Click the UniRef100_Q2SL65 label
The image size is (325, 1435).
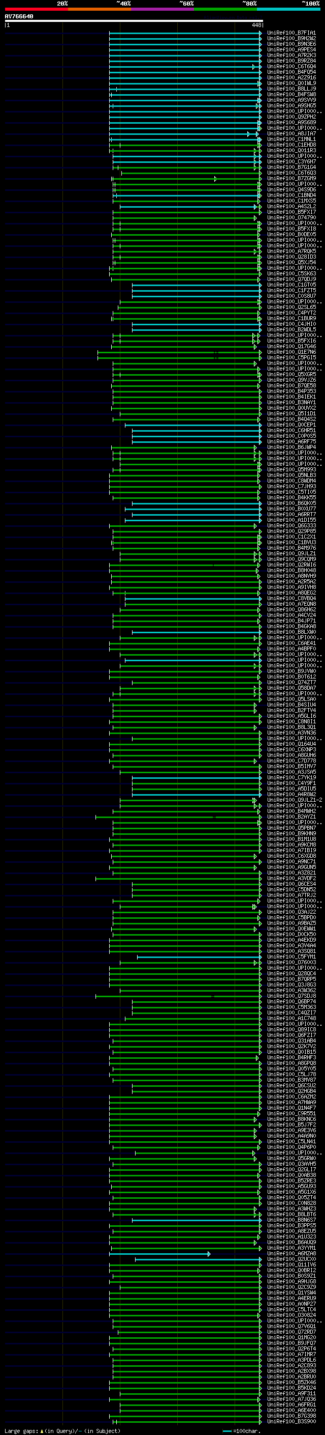(291, 307)
